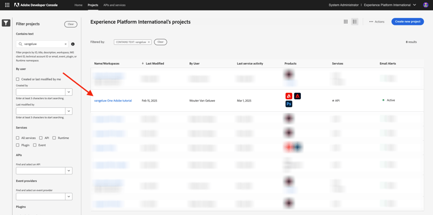Screen dimensions: 433x215
Task: Clear search text with the x icon
Action: pos(65,44)
